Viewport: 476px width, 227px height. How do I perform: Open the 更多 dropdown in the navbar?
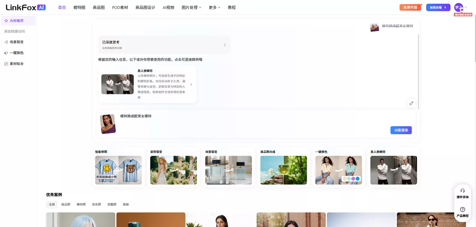coord(214,7)
